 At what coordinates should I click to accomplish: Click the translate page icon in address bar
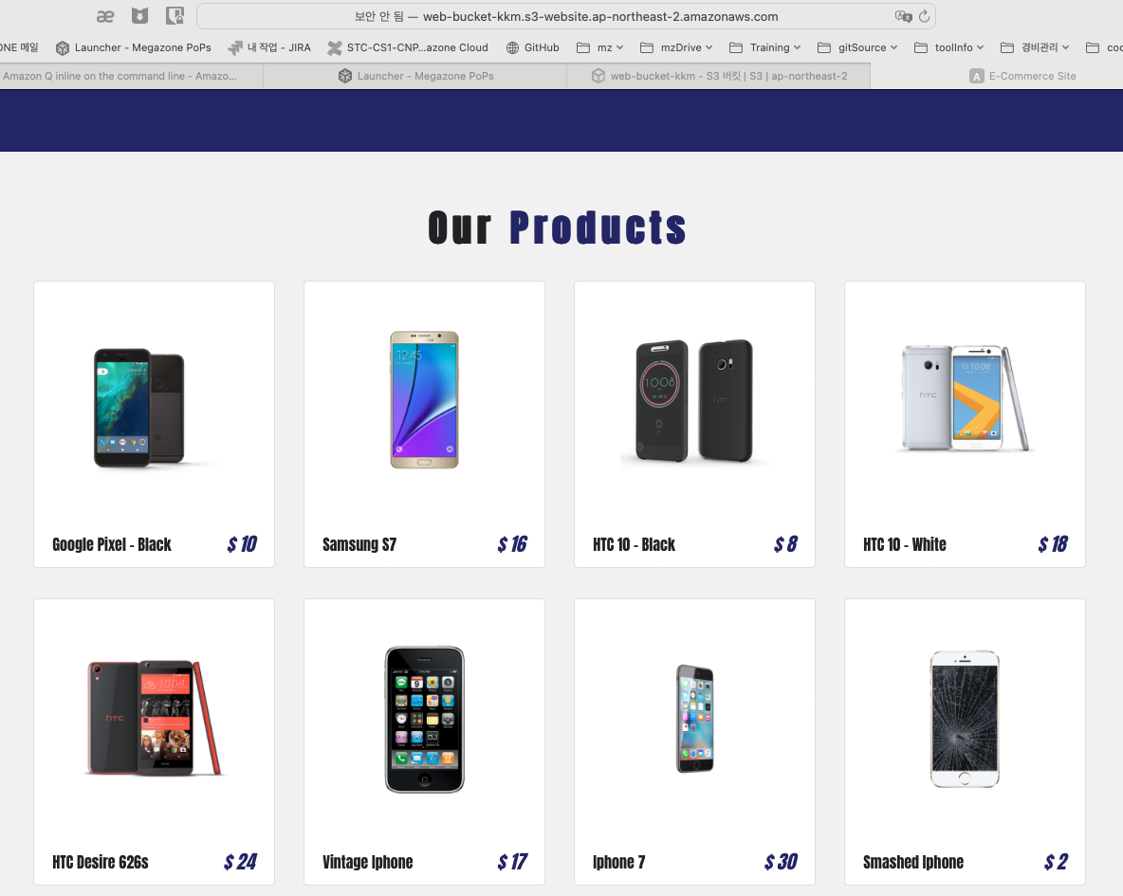pos(903,16)
